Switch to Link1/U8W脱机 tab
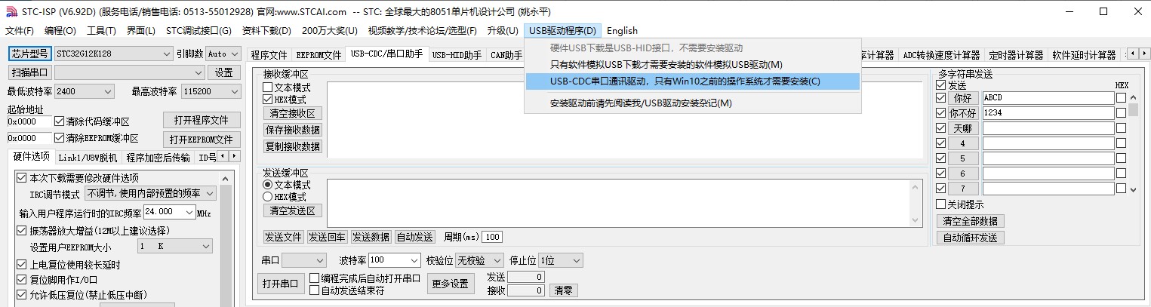1151x307 pixels. click(88, 158)
